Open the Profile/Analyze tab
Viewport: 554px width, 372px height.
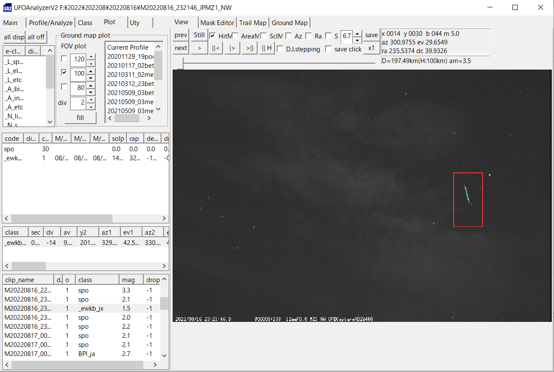tap(50, 22)
